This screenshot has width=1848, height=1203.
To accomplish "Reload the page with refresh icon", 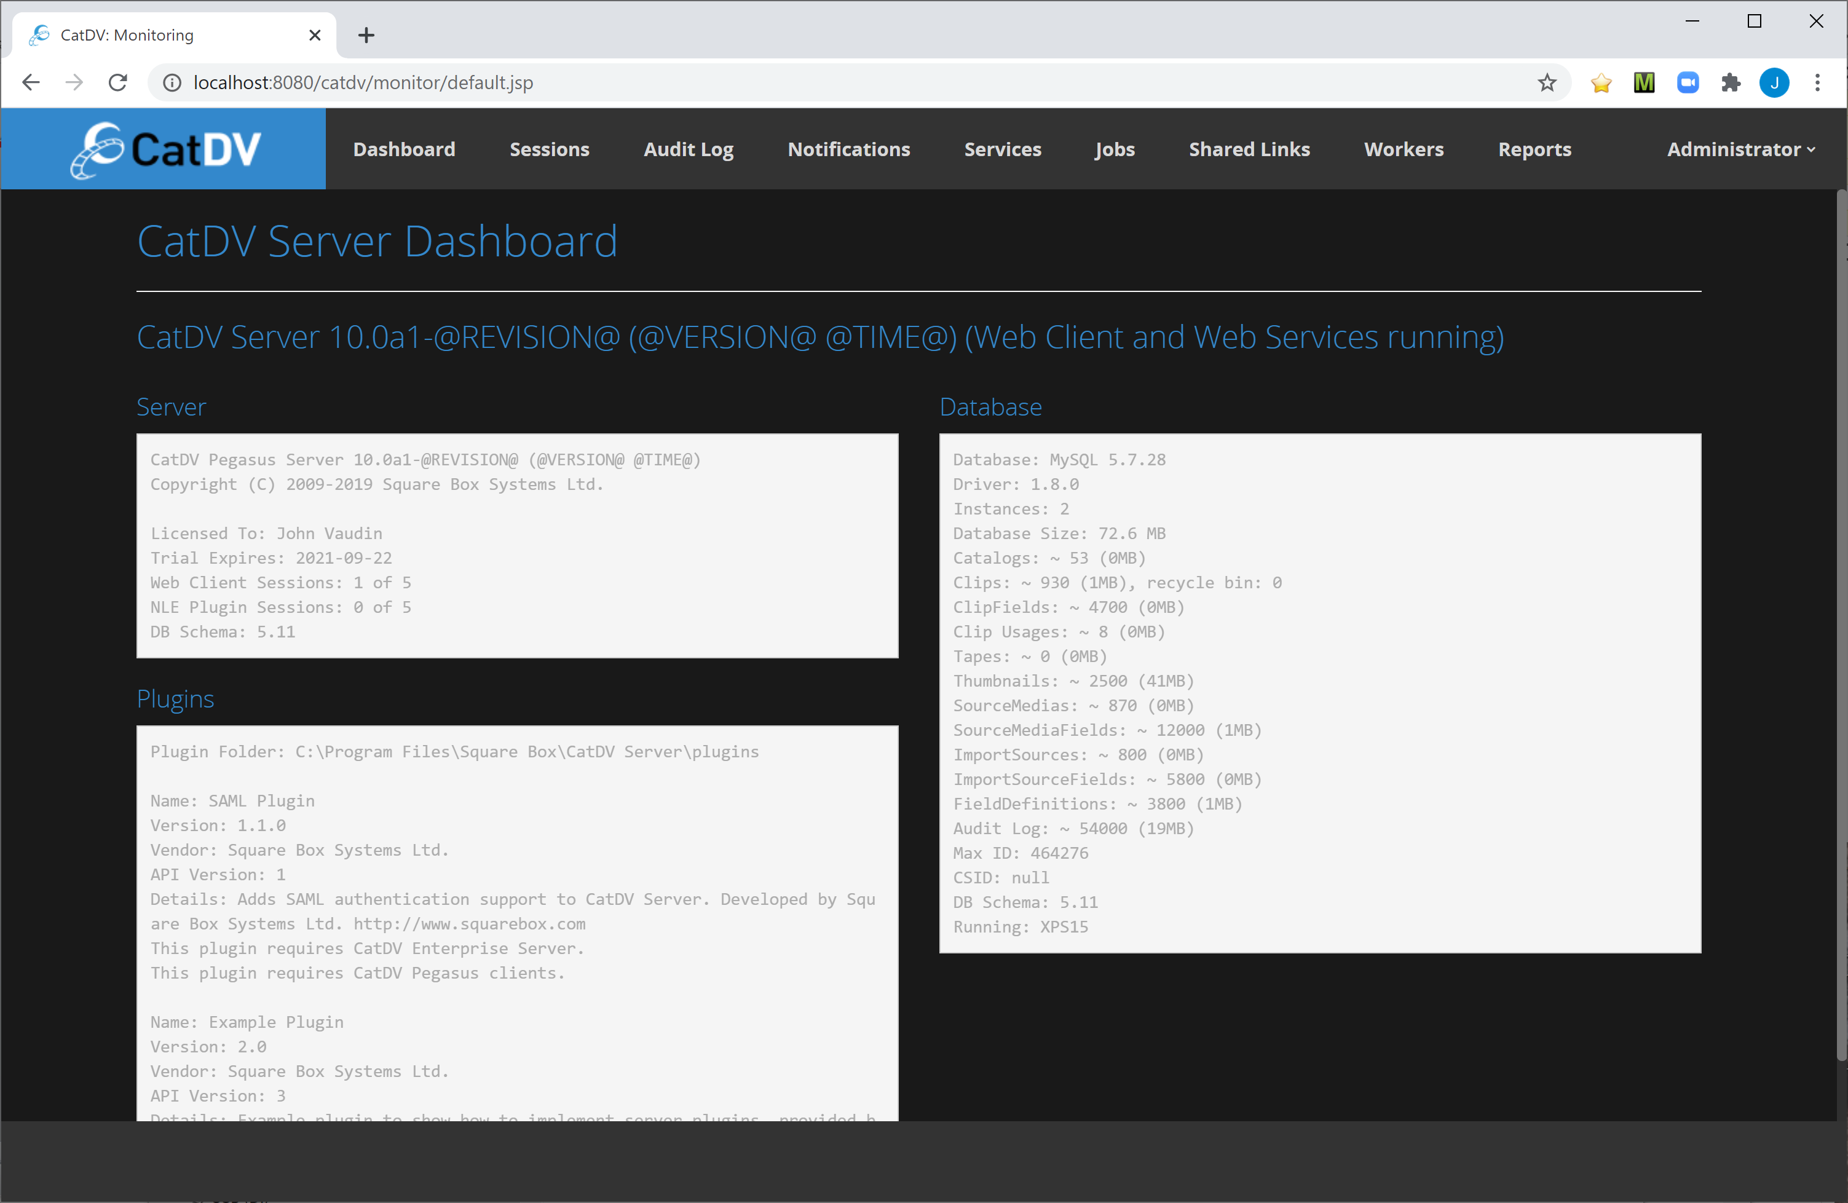I will pyautogui.click(x=118, y=82).
